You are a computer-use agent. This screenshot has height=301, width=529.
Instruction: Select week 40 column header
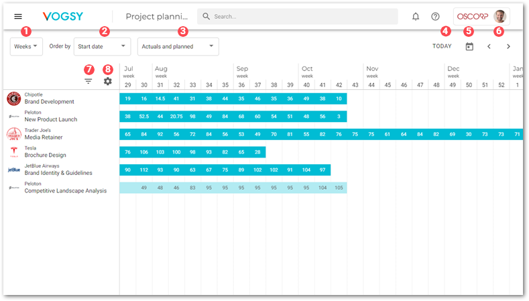(x=306, y=85)
